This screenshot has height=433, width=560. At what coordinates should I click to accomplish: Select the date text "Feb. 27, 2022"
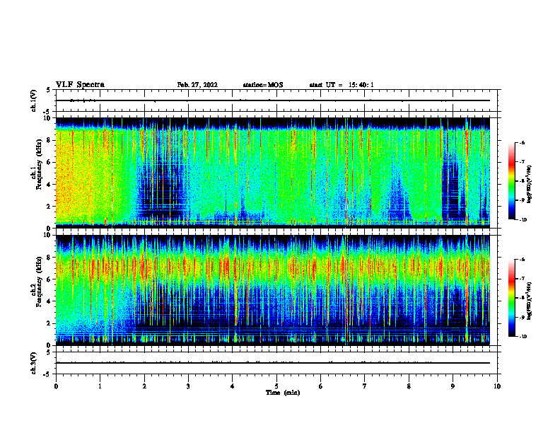(x=197, y=85)
